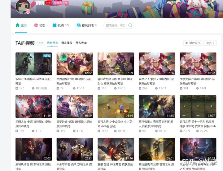Click title 黑暗之女 安妮 咖啡甜心
Viewport: 223px width, 171px height.
pyautogui.click(x=33, y=124)
